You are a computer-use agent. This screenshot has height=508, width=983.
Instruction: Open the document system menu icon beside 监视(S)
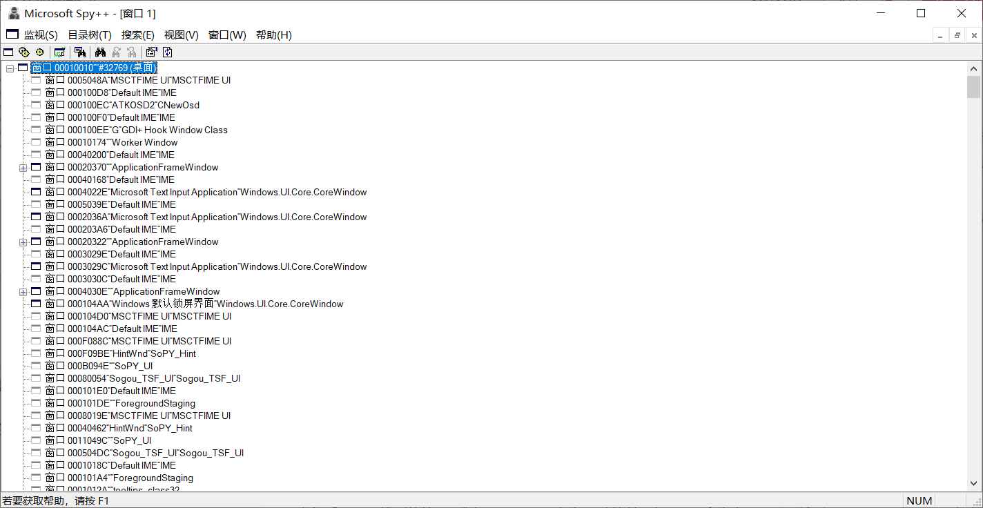point(12,35)
